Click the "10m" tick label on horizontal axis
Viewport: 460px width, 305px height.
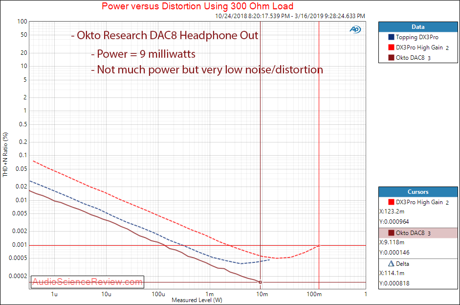(262, 294)
